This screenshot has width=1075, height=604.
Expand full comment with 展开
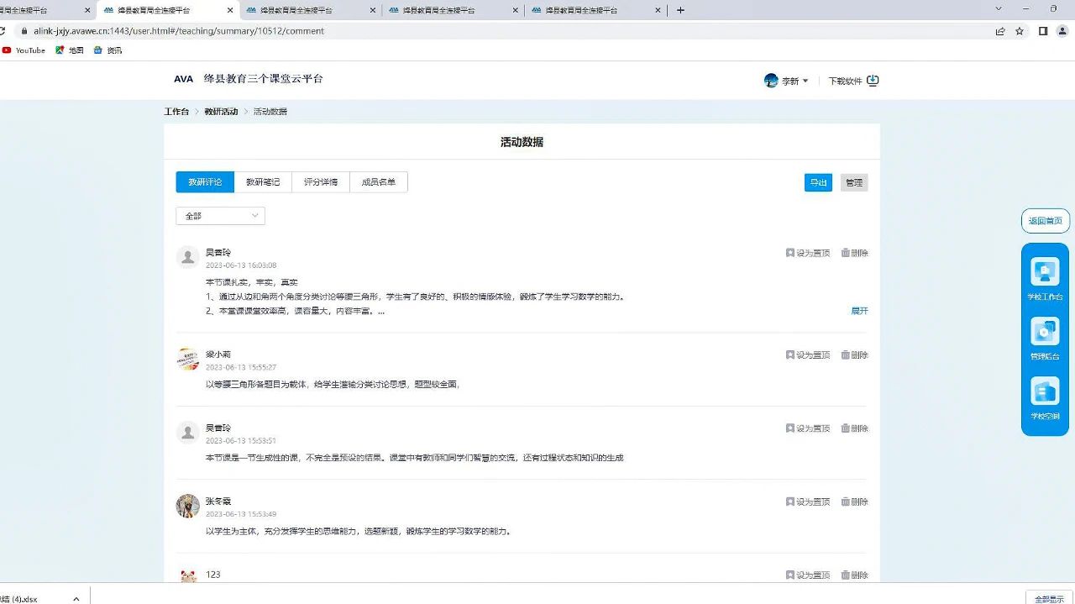[x=859, y=311]
